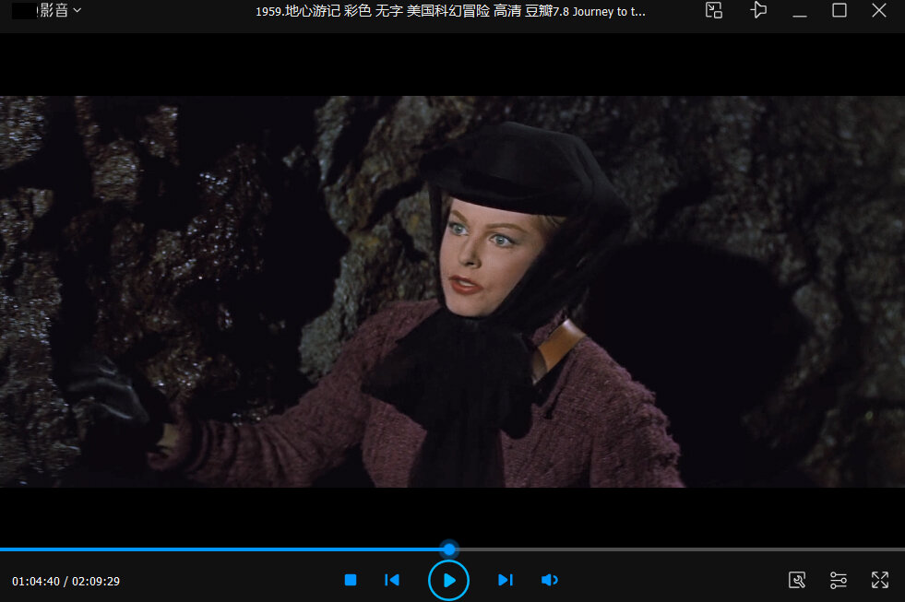Click the 01:04:40 / 02:09:29 time display
Image resolution: width=905 pixels, height=602 pixels.
click(x=65, y=581)
